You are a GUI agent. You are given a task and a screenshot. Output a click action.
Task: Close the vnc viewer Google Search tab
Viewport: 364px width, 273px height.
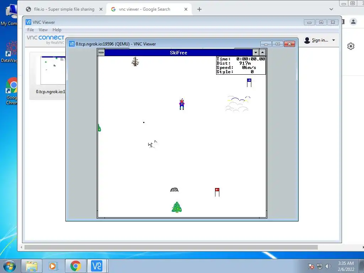tap(186, 9)
